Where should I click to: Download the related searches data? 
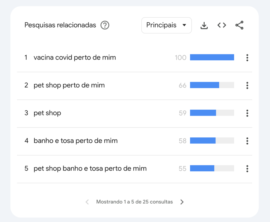pos(204,25)
